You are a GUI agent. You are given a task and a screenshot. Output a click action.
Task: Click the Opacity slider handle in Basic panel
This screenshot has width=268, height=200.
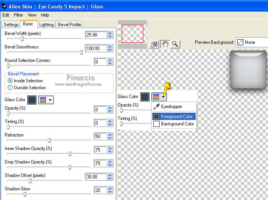click(8, 113)
